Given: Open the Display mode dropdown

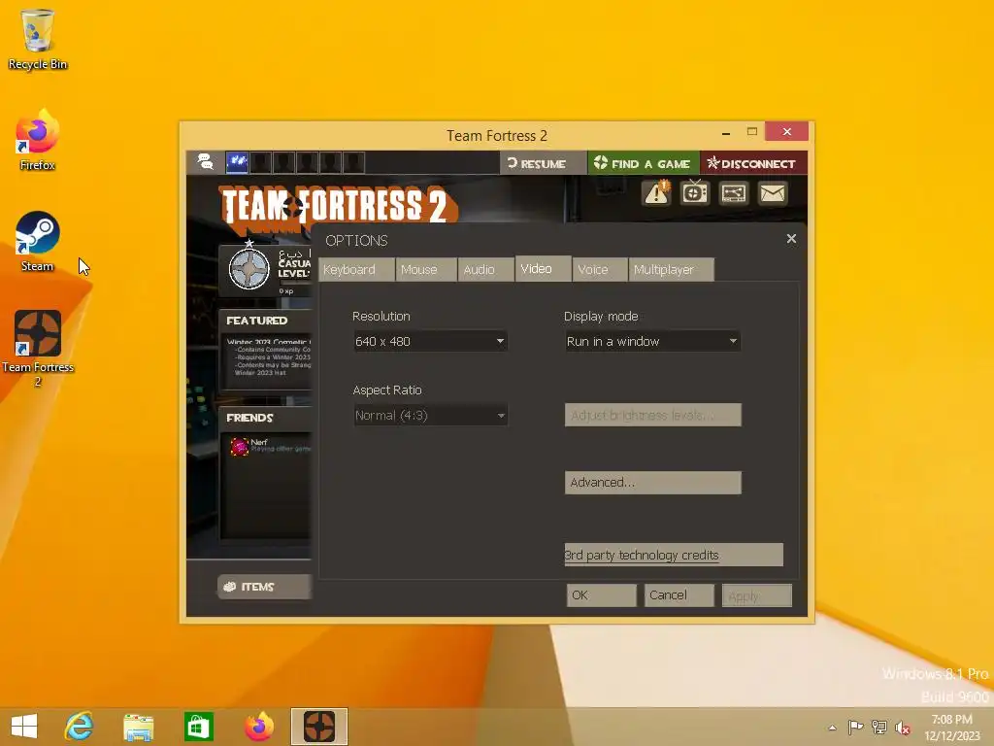Looking at the screenshot, I should pos(652,341).
